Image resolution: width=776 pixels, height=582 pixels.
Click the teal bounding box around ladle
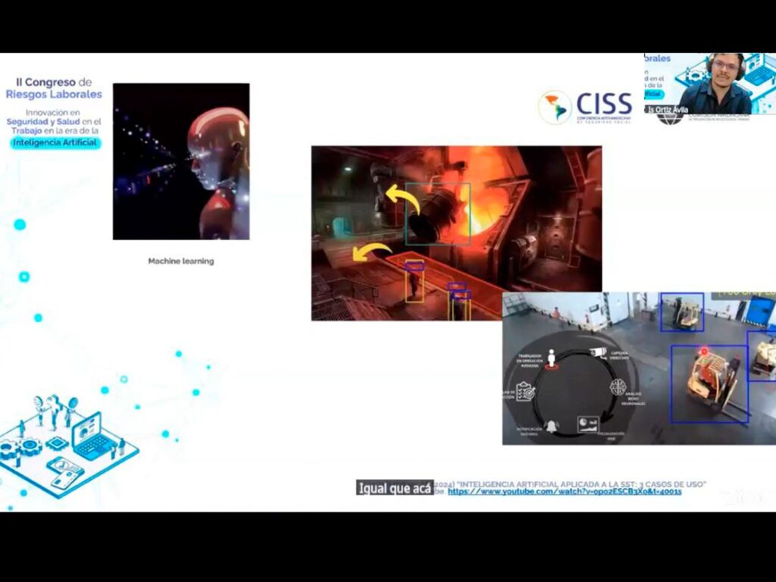[438, 214]
